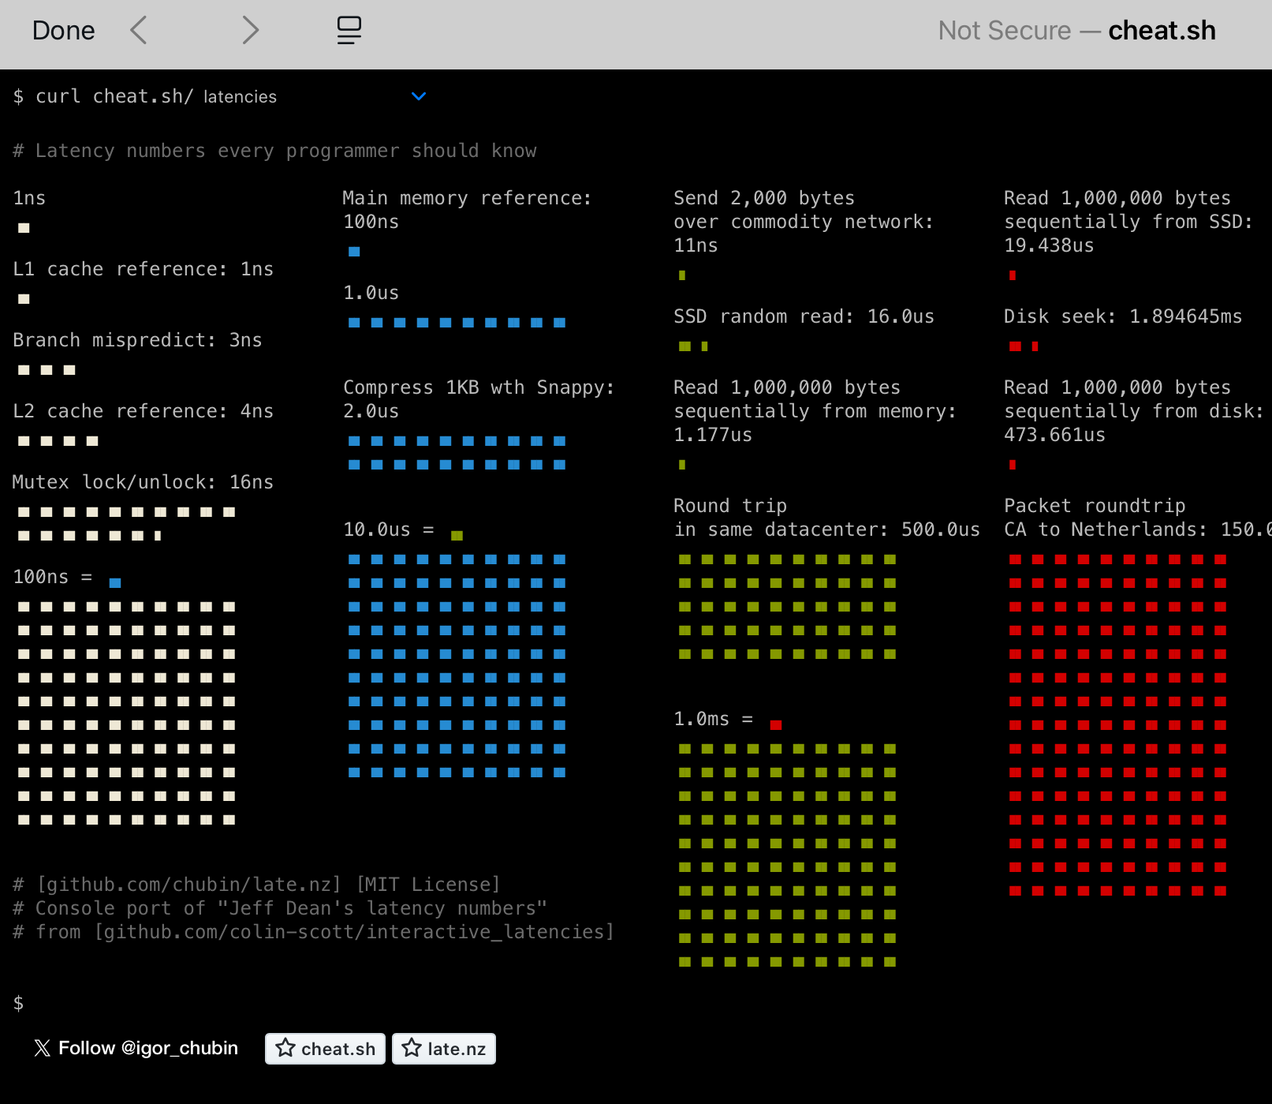This screenshot has height=1104, width=1272.
Task: Click the 'Console port of "Jeff Dean's latency numbers"' line
Action: pyautogui.click(x=280, y=908)
